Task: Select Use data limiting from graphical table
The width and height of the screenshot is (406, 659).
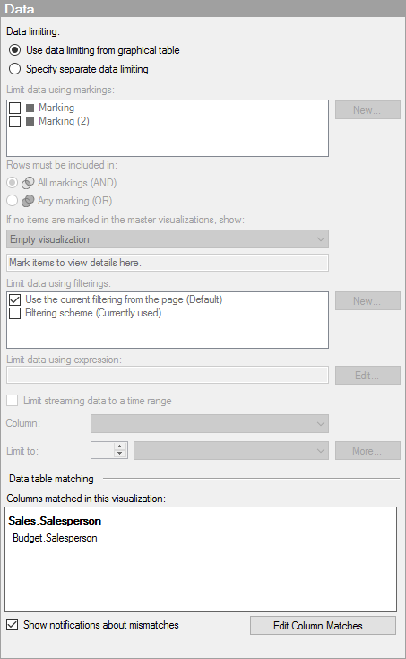Action: click(14, 50)
